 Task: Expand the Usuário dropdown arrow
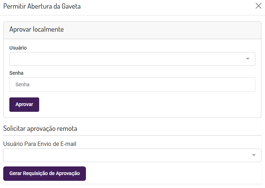point(248,59)
